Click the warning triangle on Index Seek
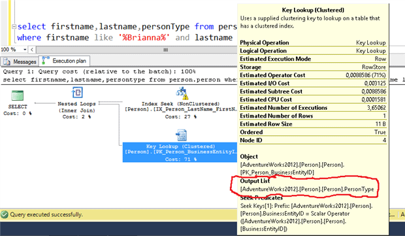 click(x=186, y=97)
